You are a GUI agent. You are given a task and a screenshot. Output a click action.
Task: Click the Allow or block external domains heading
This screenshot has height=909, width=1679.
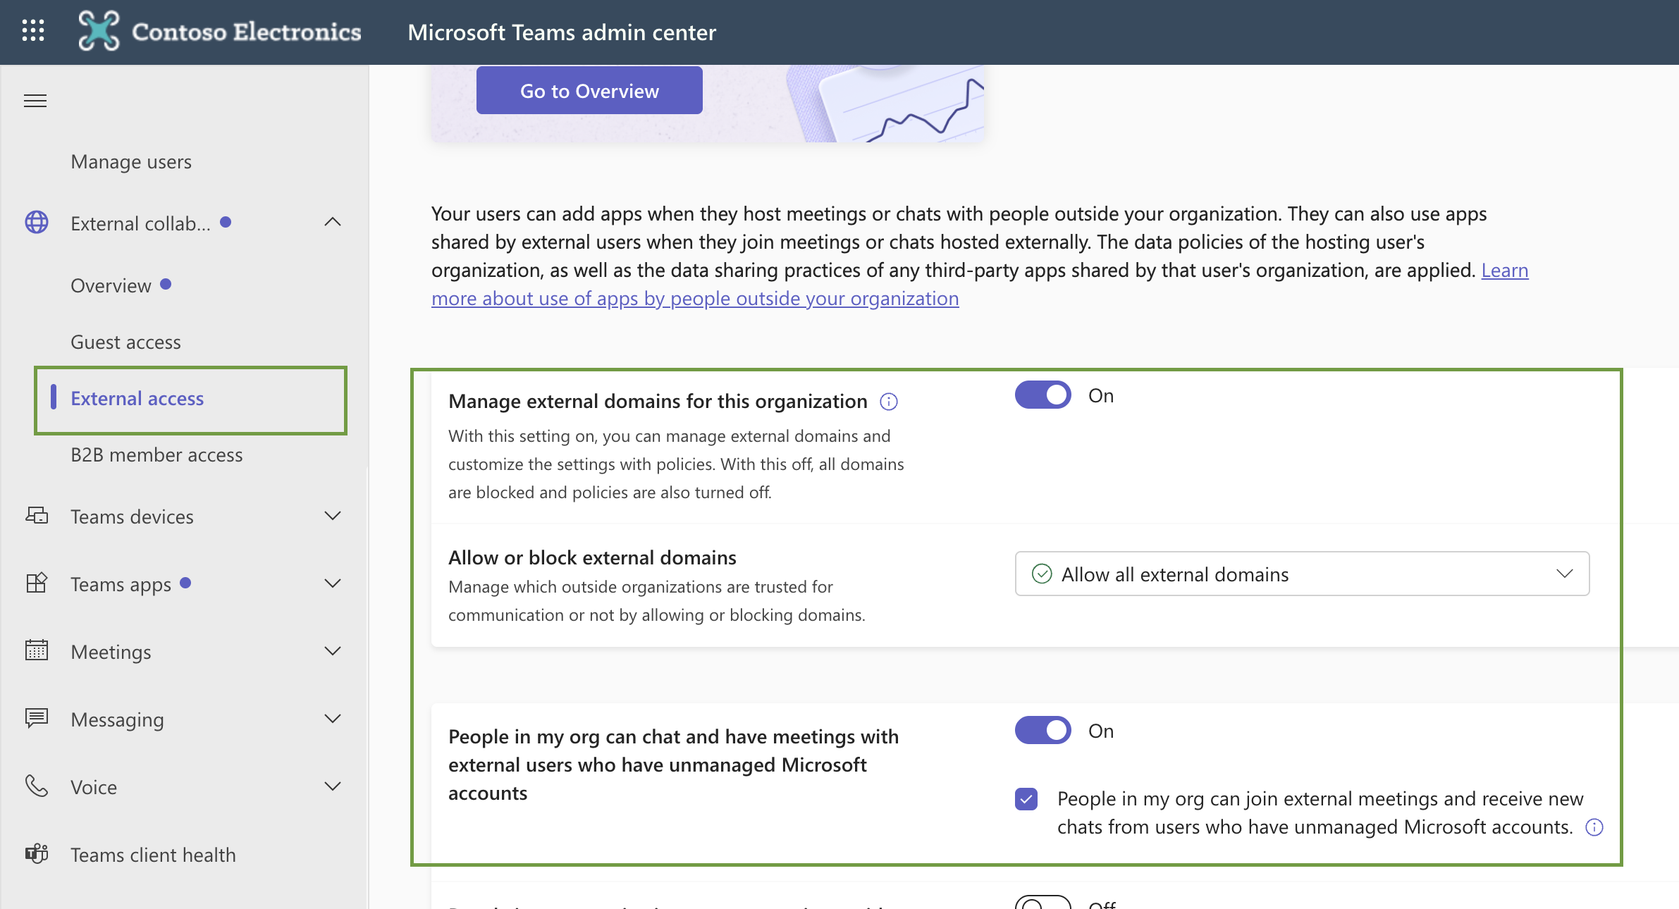592,557
